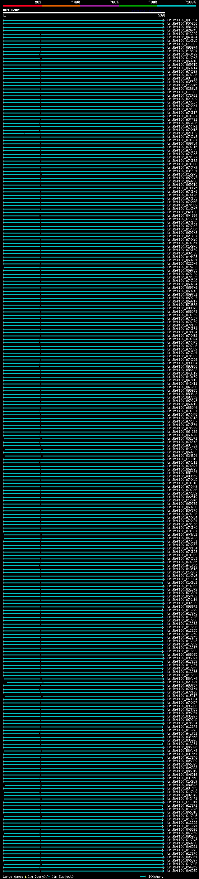Image resolution: width=199 pixels, height=879 pixels.
Task: Click the Large gaps legend text
Action: [39, 876]
